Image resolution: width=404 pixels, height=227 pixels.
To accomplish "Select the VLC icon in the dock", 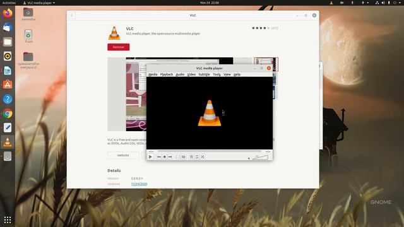I will pos(8,142).
